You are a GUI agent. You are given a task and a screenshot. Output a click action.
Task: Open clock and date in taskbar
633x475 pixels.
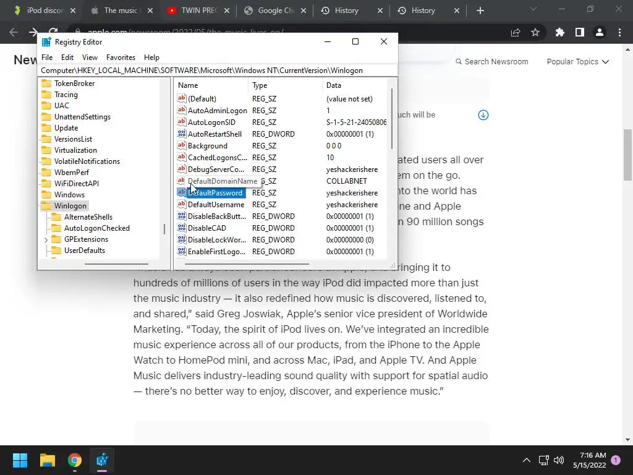click(x=589, y=460)
